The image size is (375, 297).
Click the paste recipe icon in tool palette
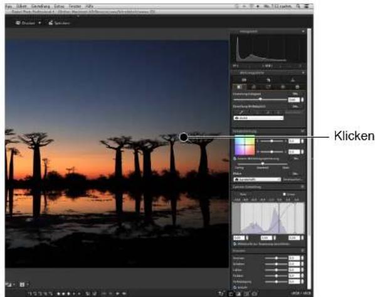point(268,80)
